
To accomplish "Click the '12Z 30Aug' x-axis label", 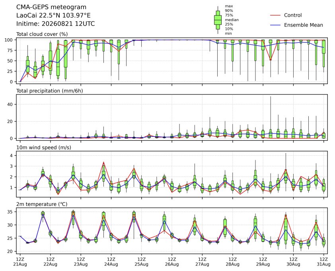I will pyautogui.click(x=293, y=262).
